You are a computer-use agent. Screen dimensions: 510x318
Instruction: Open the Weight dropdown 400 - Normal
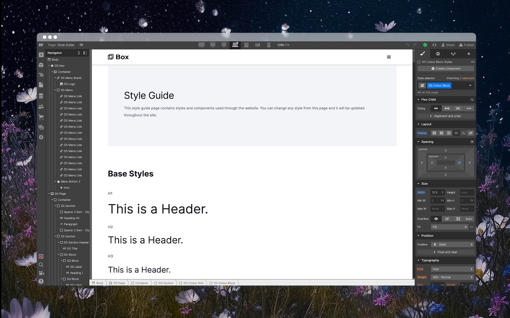pos(452,277)
